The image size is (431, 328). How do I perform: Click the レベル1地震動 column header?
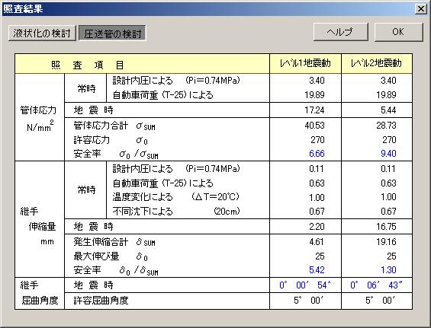point(305,64)
